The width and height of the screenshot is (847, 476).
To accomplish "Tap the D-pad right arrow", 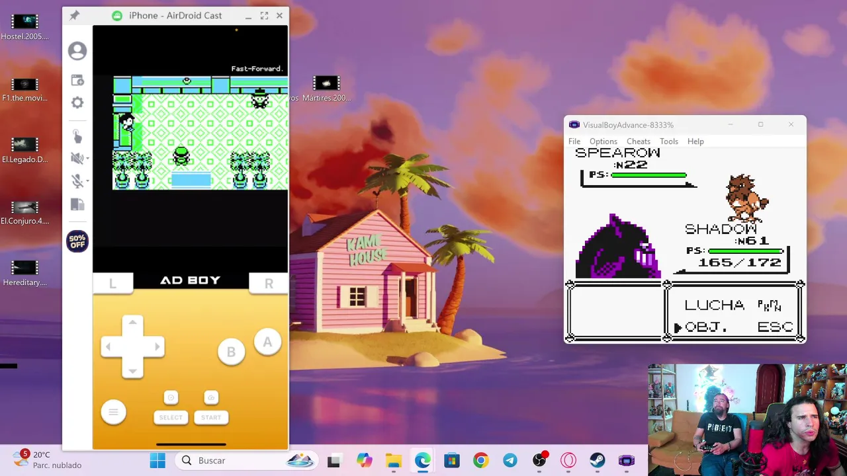I will [x=156, y=346].
